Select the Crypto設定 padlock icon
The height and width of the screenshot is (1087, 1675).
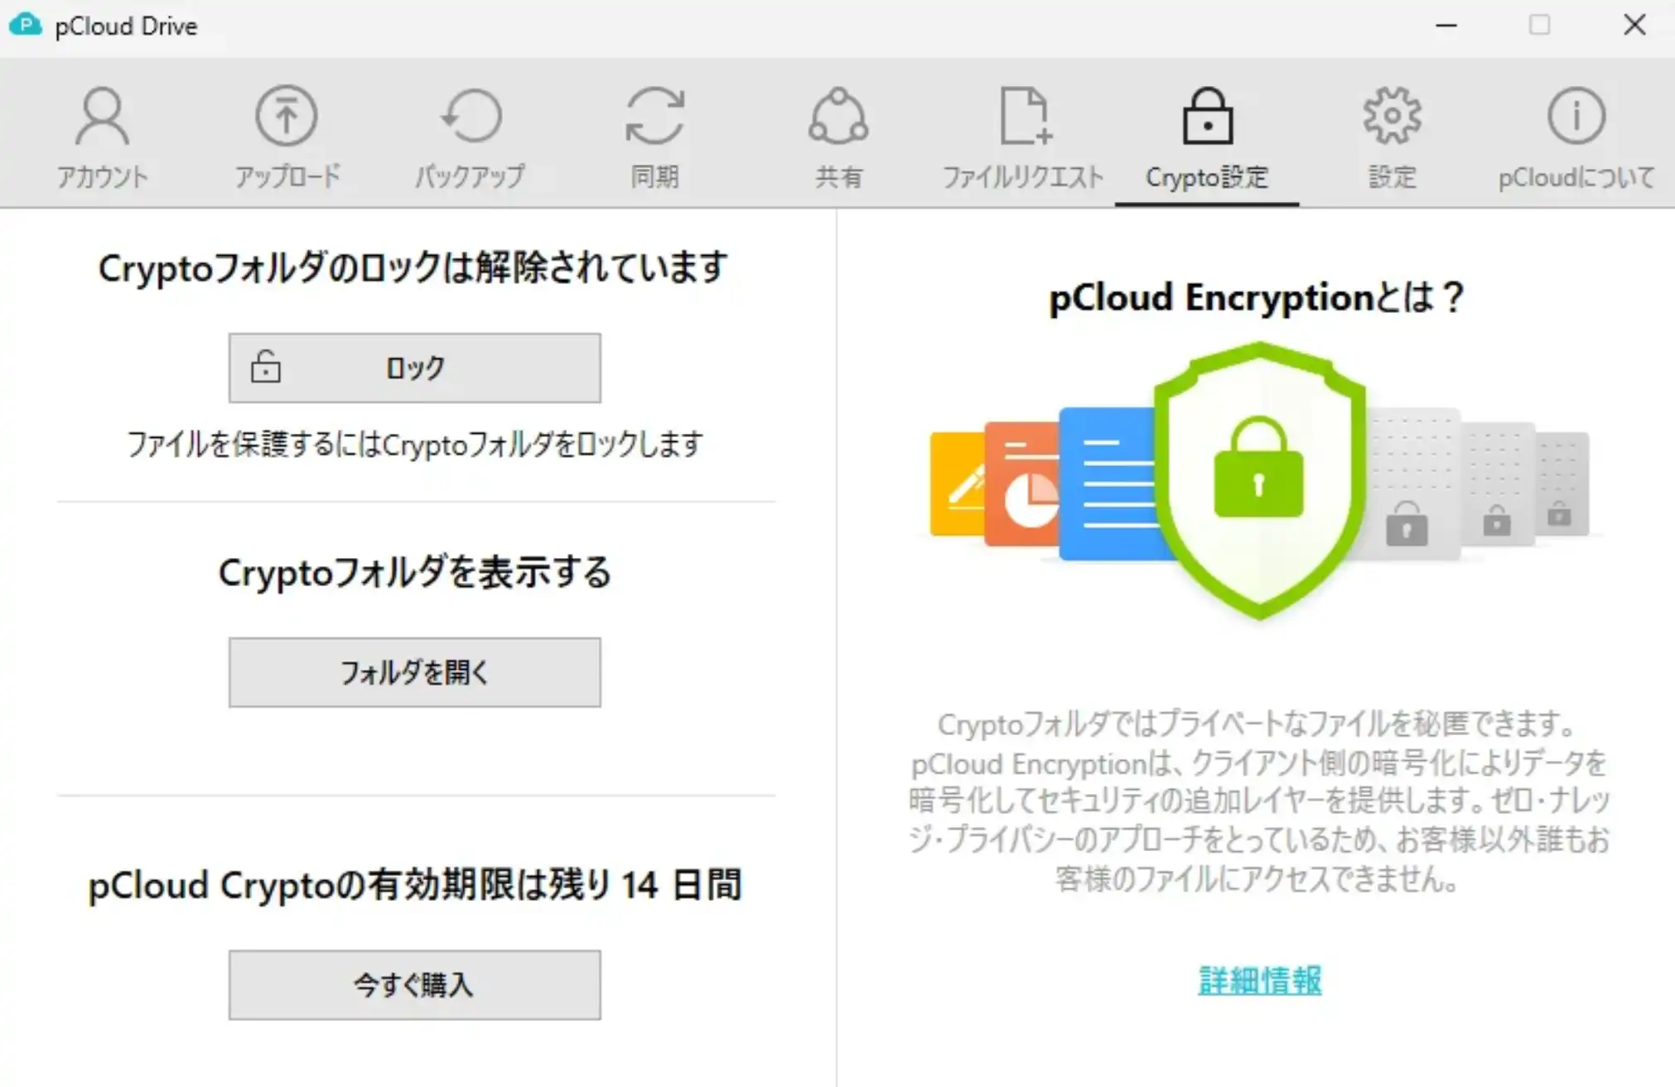coord(1207,116)
